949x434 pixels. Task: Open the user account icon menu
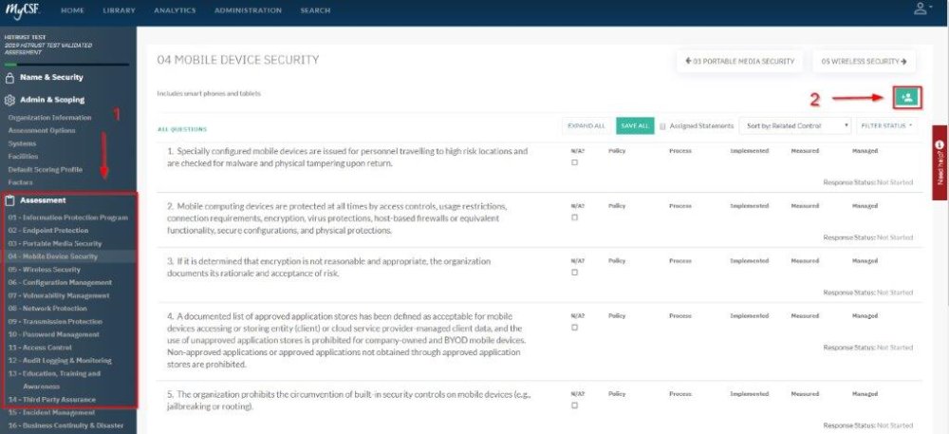(919, 9)
